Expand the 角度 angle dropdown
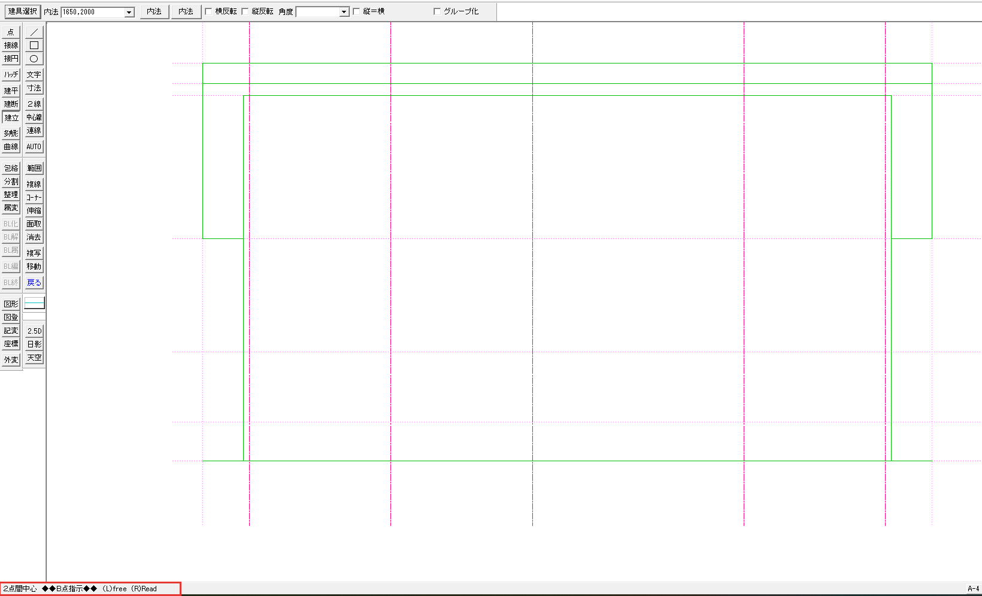Image resolution: width=982 pixels, height=596 pixels. click(344, 12)
